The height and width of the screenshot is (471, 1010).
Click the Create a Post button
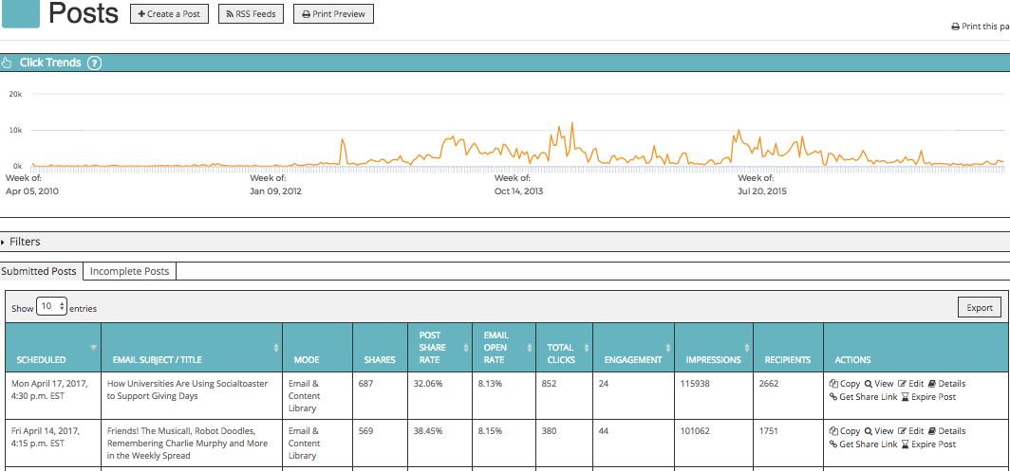point(169,14)
